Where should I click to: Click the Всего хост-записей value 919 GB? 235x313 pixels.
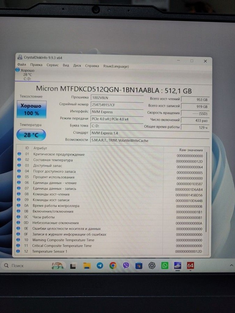coord(195,107)
